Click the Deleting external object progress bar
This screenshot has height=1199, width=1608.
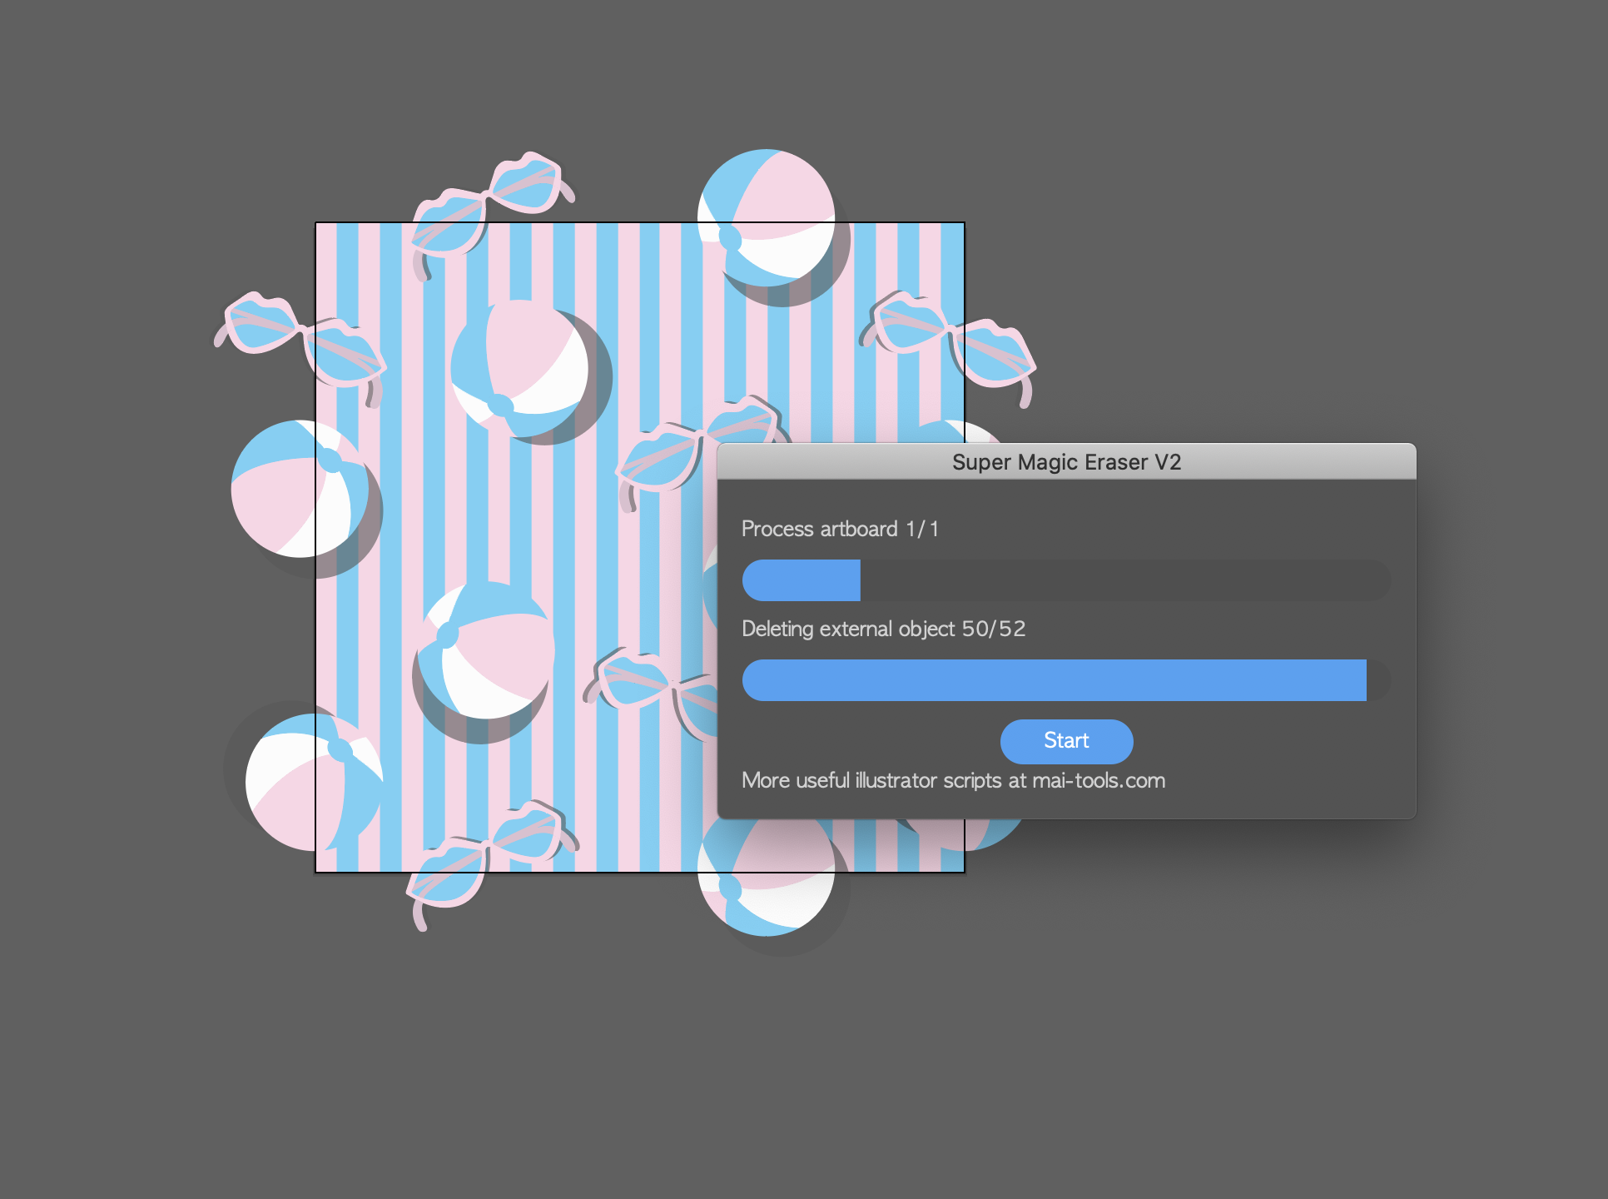coord(1066,680)
